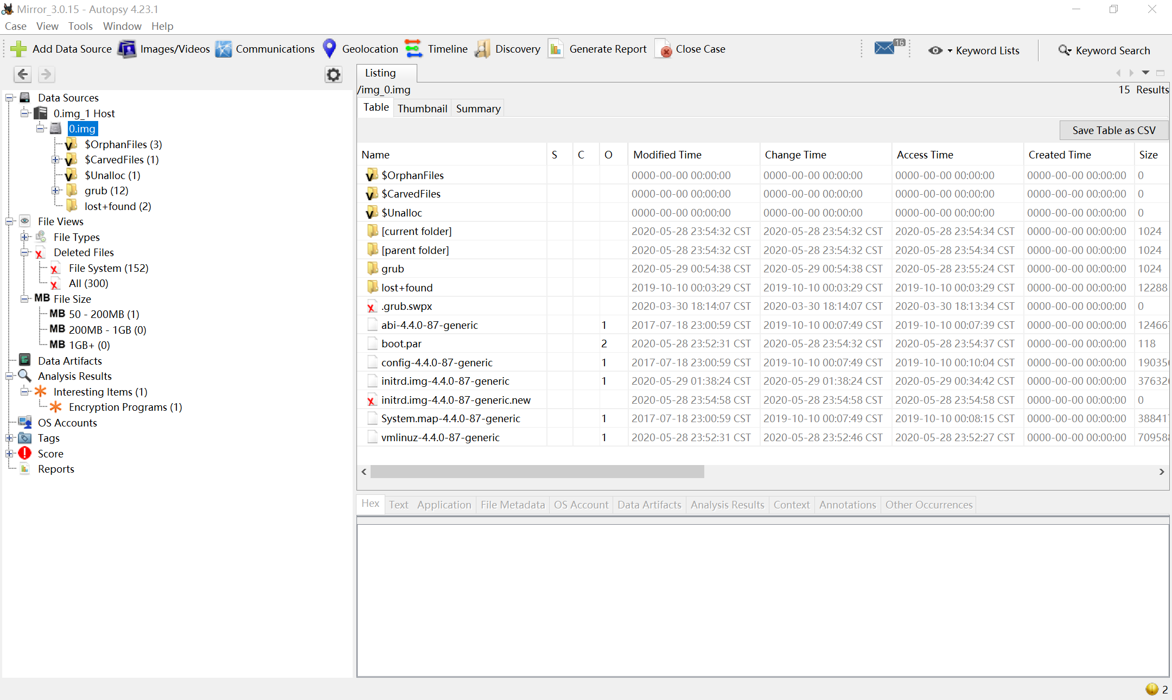This screenshot has width=1172, height=700.
Task: Select the vmlinuz-4.4.0-87-generic file row
Action: pos(762,437)
